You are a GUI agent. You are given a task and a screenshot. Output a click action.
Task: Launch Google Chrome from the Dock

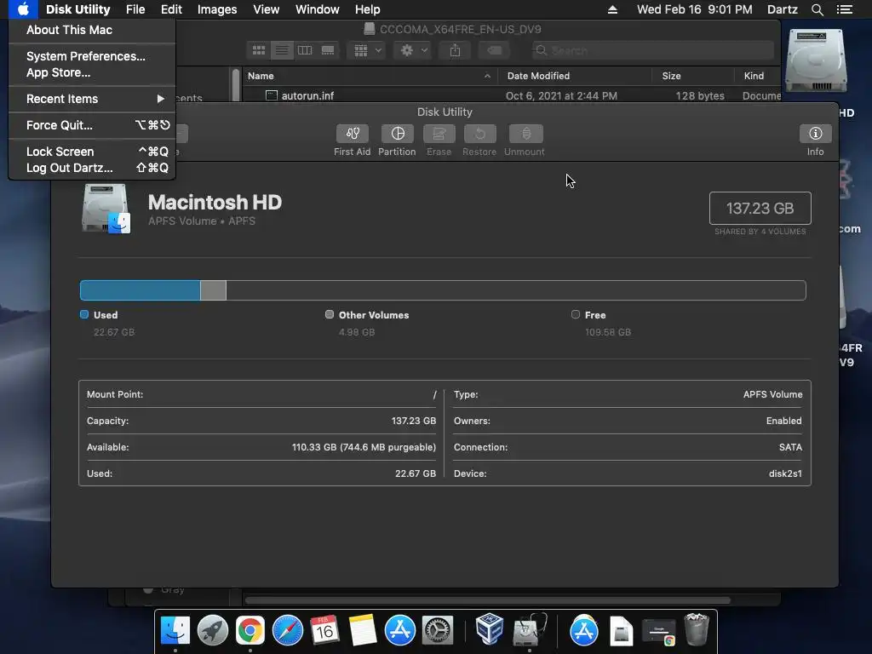pos(250,630)
